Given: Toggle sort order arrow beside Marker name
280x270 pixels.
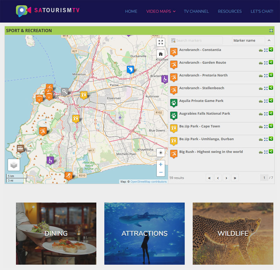Looking at the screenshot, I should 269,41.
